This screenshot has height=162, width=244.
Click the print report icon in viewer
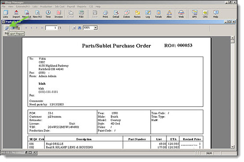point(12,28)
